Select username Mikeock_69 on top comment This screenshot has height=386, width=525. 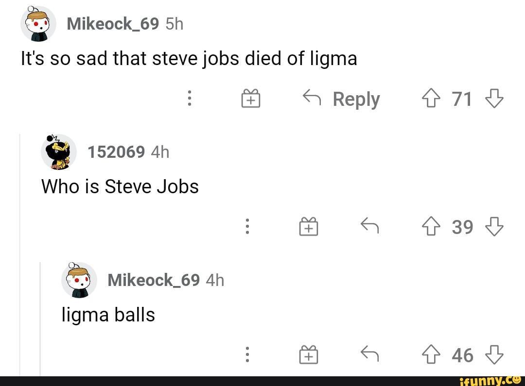click(x=112, y=23)
